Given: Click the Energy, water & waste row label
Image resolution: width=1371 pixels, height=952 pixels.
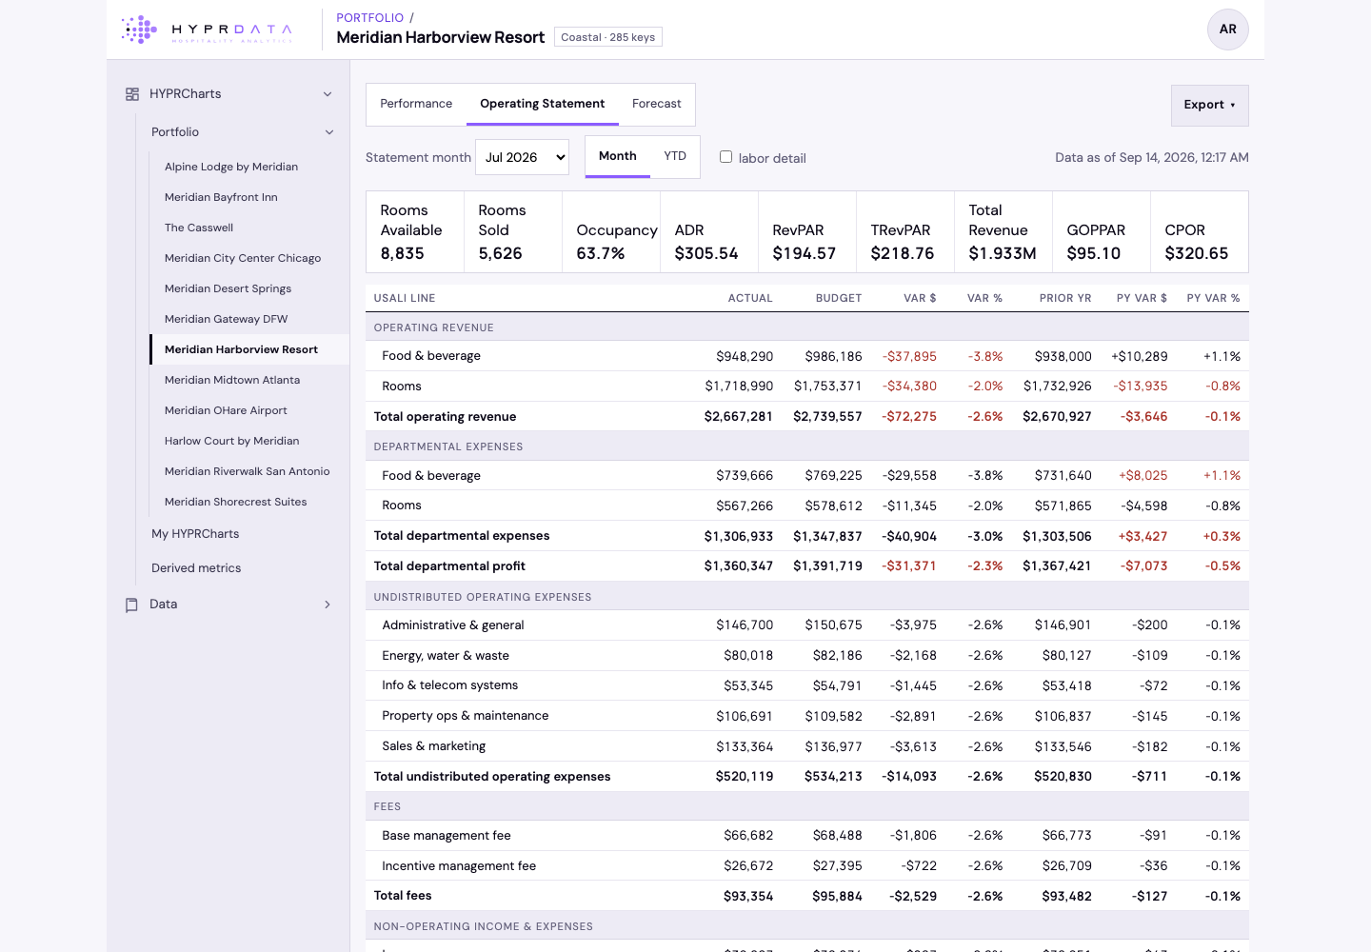Looking at the screenshot, I should pos(446,656).
